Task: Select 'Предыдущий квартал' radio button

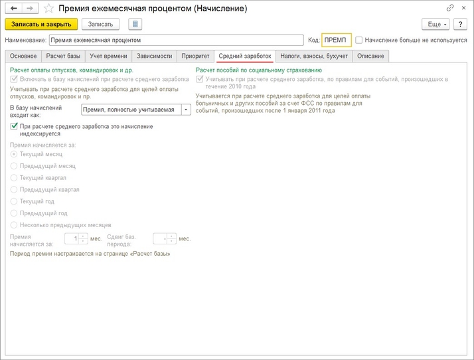Action: coord(14,190)
